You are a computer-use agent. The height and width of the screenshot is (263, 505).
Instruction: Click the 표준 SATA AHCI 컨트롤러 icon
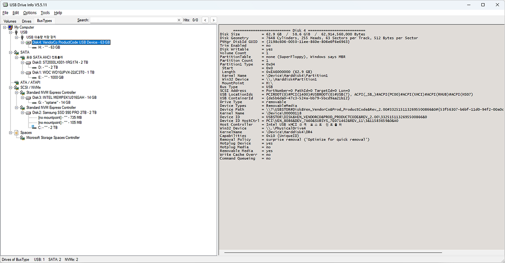22,57
